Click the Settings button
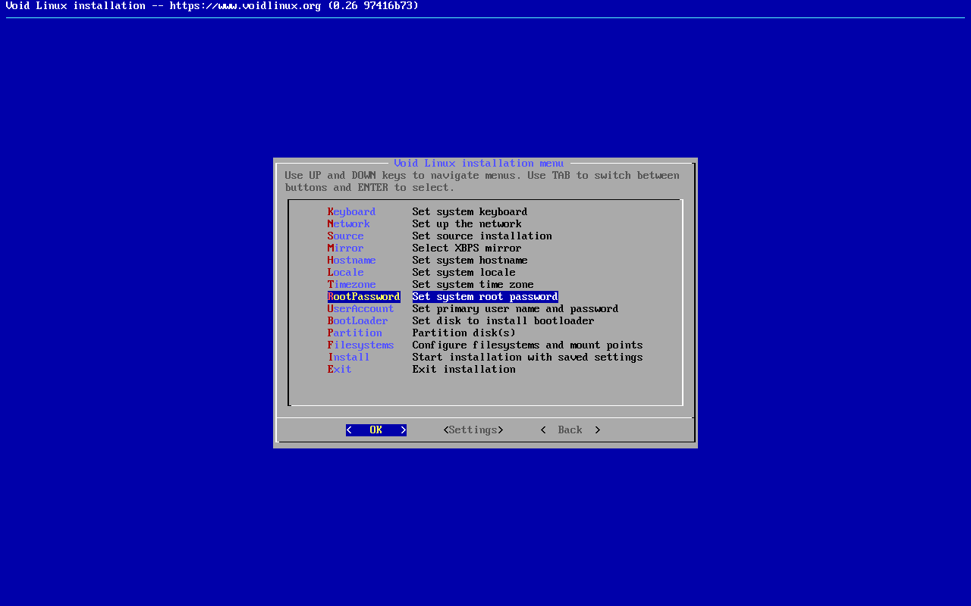971x606 pixels. pyautogui.click(x=473, y=430)
